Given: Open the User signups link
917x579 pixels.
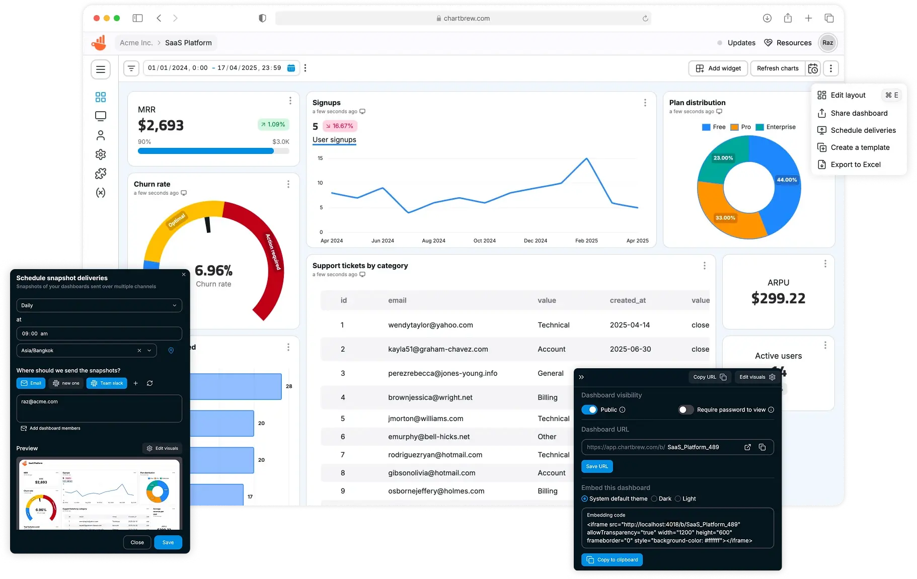Looking at the screenshot, I should pyautogui.click(x=334, y=140).
